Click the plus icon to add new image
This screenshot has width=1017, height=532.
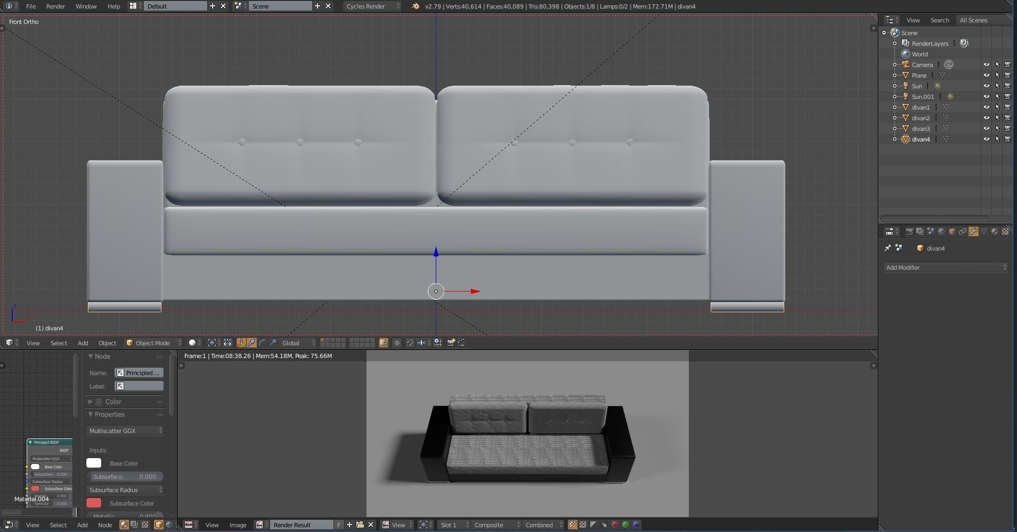349,525
